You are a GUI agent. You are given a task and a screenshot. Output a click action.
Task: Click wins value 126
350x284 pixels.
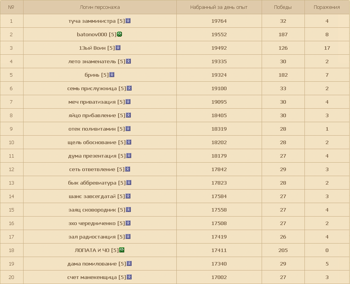283,48
